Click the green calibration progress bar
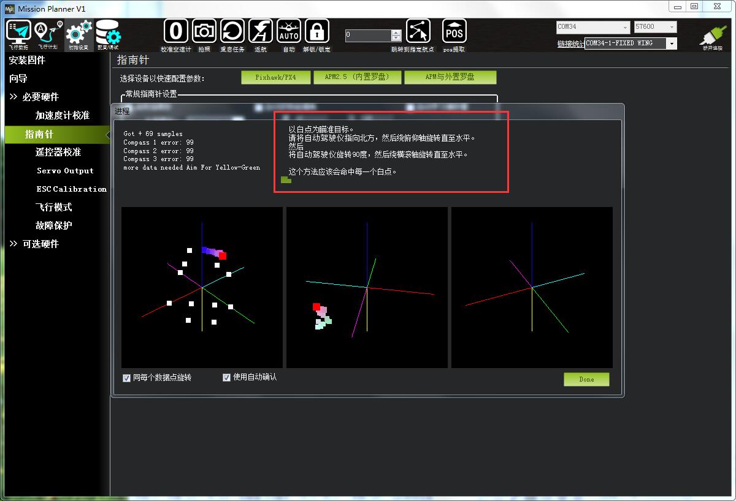This screenshot has width=736, height=501. (x=286, y=180)
